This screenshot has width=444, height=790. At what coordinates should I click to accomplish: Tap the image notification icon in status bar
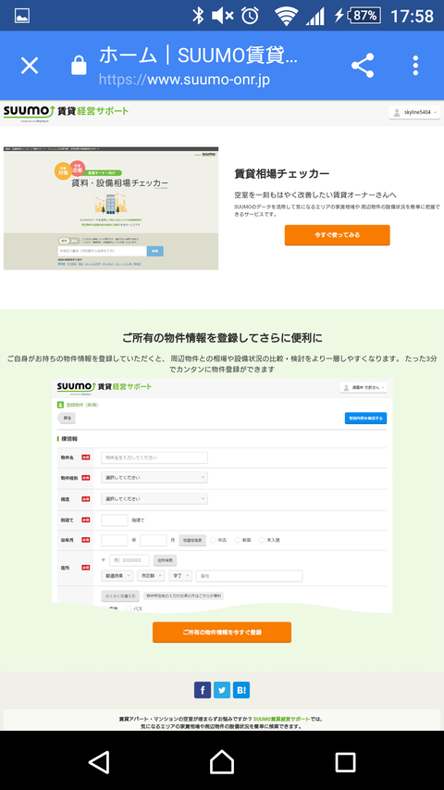pos(22,16)
